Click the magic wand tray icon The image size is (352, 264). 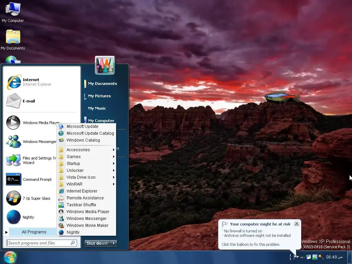pos(321,257)
